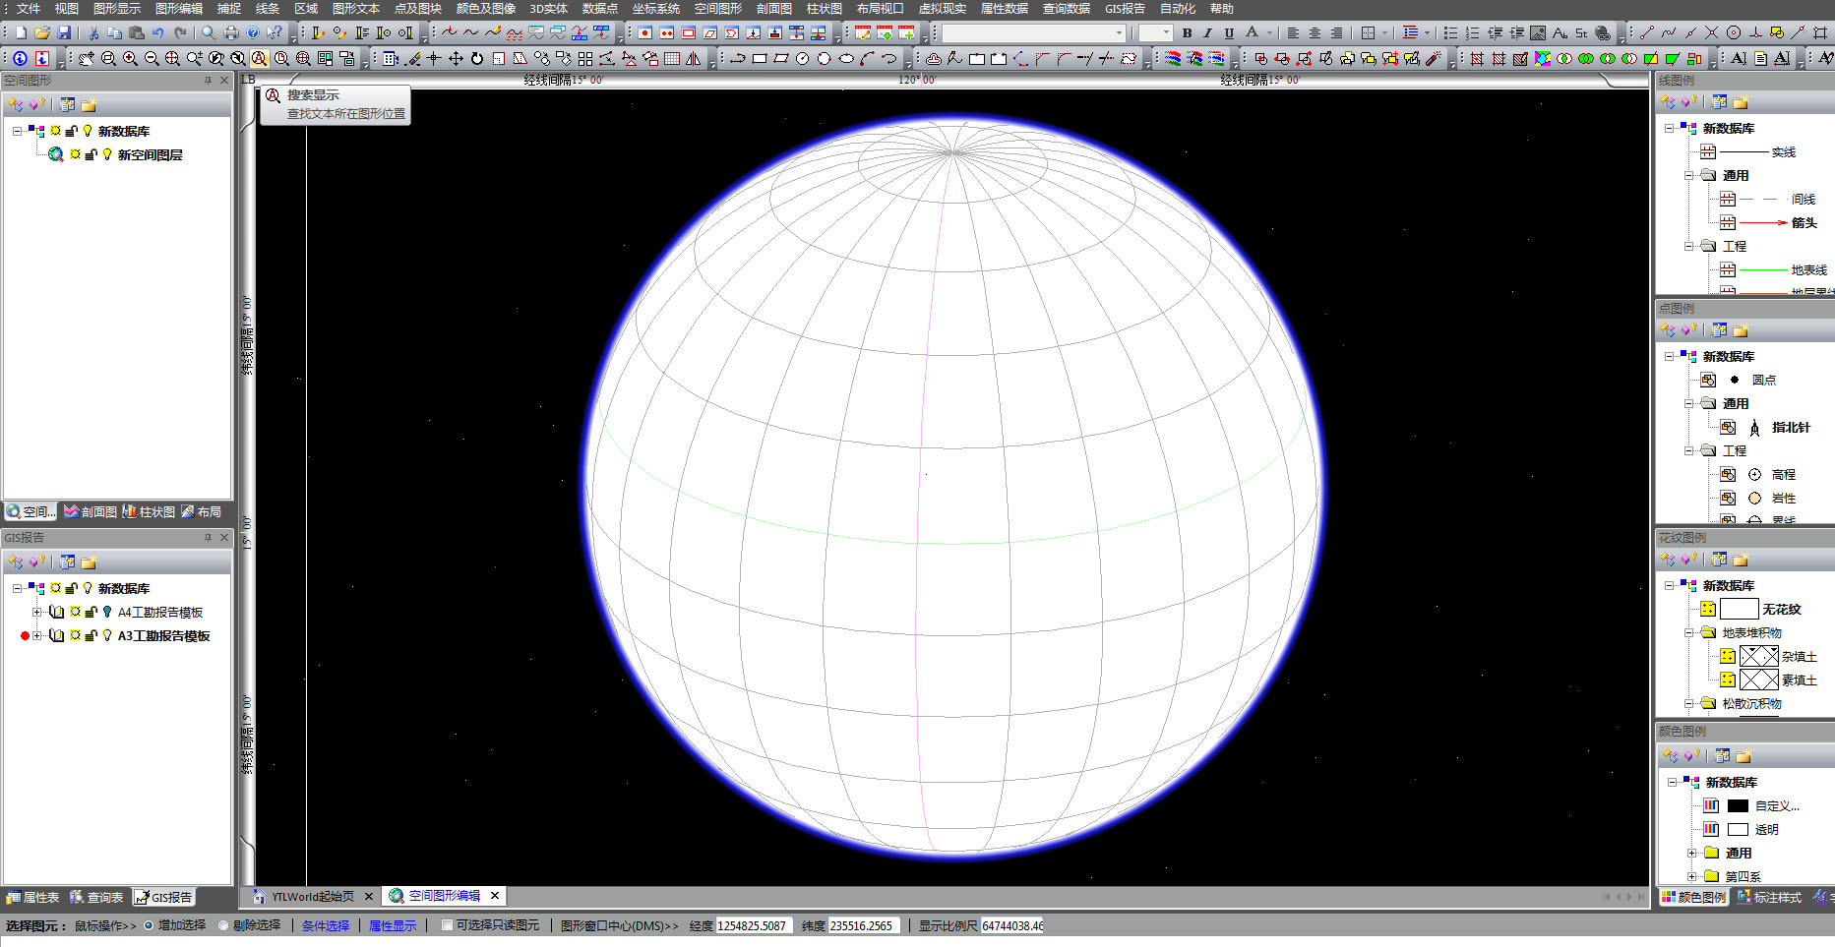Click the 属性显示 link
The width and height of the screenshot is (1835, 947).
click(393, 925)
